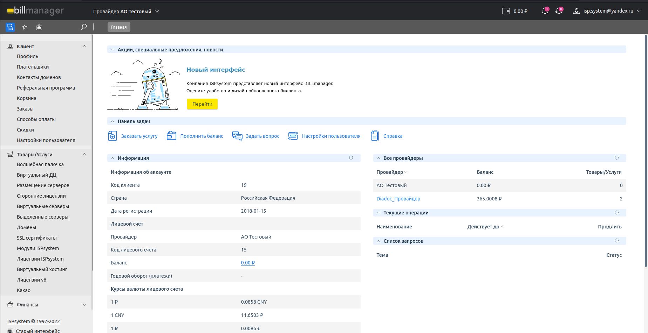This screenshot has height=333, width=648.
Task: Open the notifications bell icon
Action: (x=545, y=11)
